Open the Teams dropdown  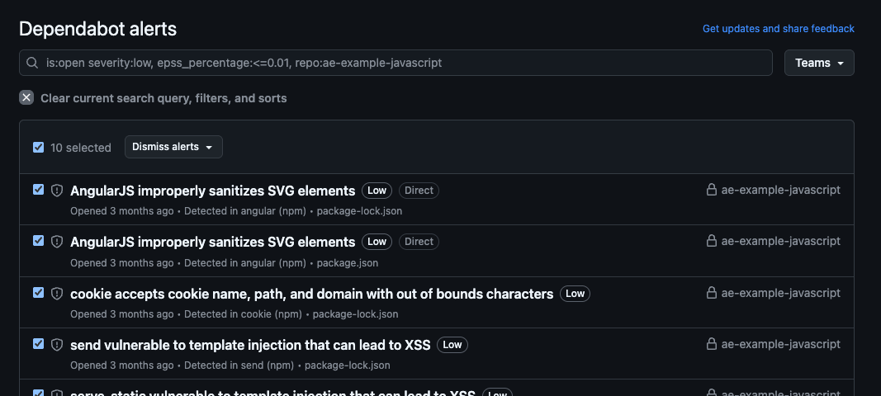coord(818,63)
